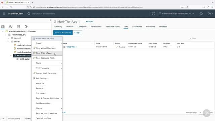Choose Delete from Disk
215x121 pixels.
[47, 118]
